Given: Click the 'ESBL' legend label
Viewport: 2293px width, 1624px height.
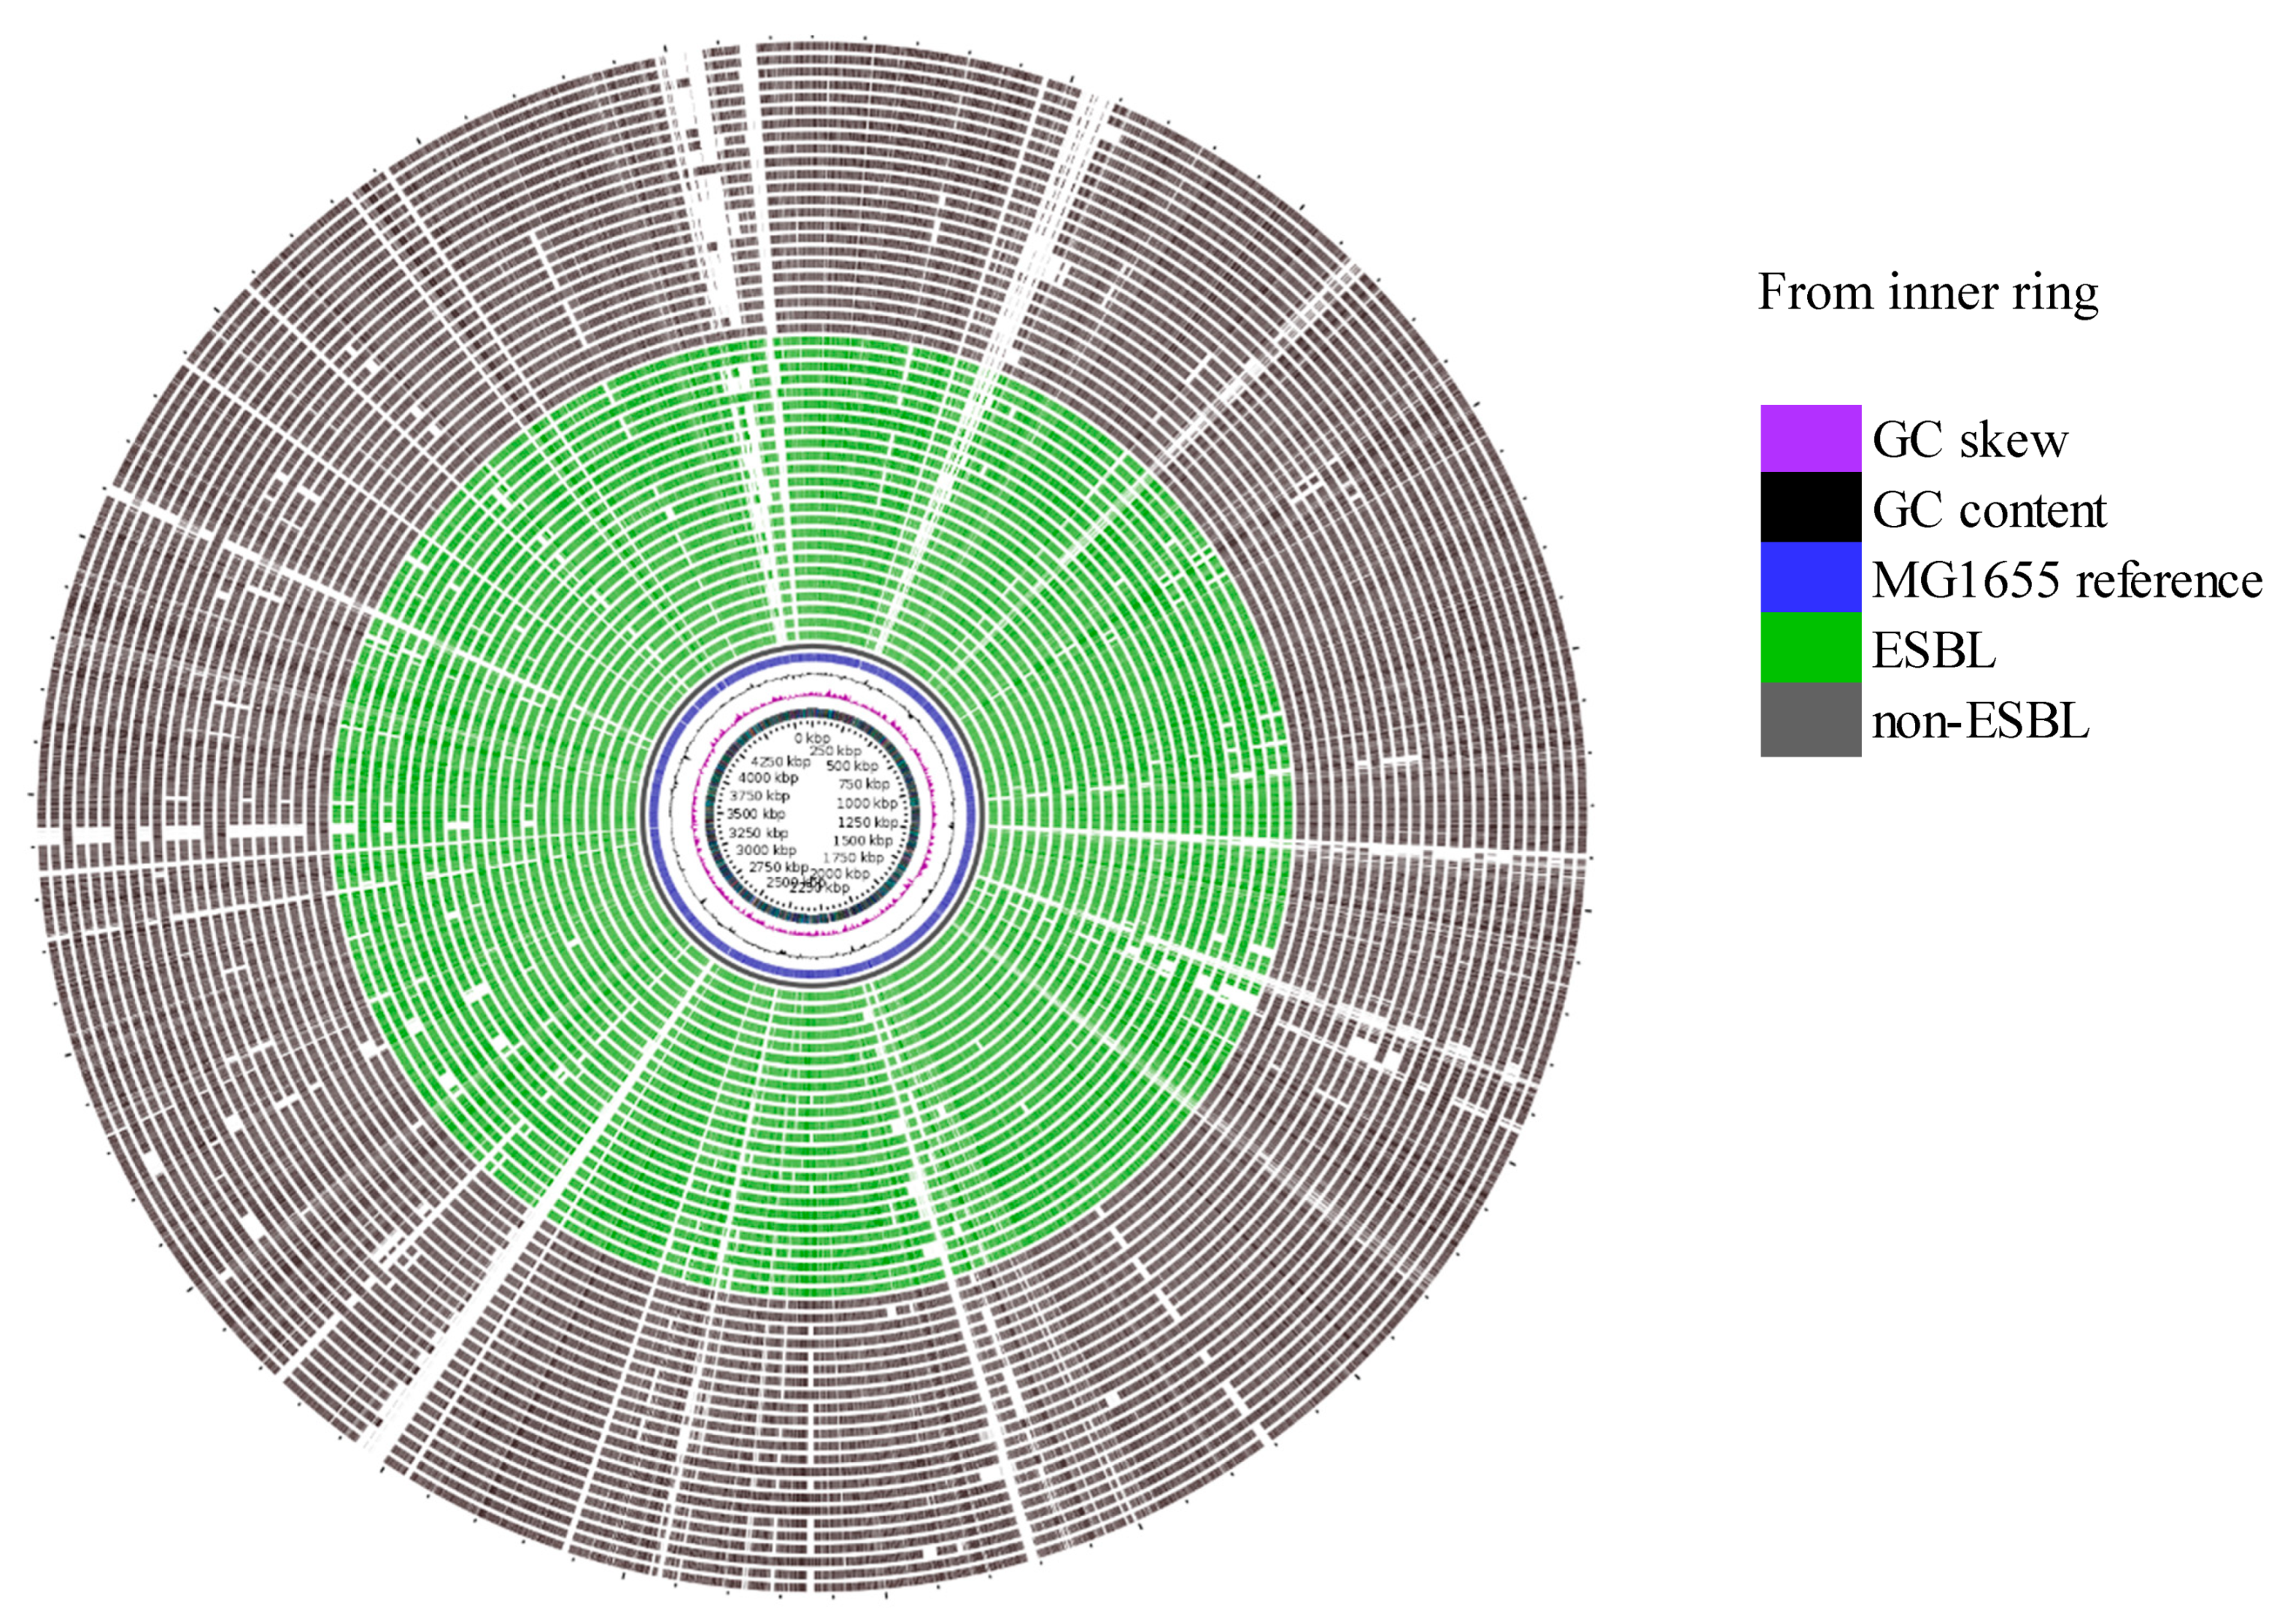Looking at the screenshot, I should (x=1933, y=651).
